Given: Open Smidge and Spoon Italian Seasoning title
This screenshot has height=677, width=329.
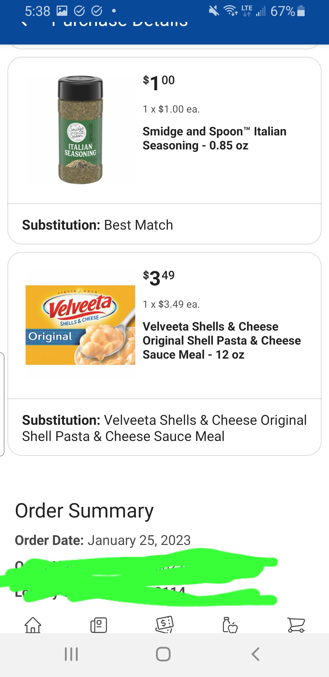Looking at the screenshot, I should (x=214, y=138).
